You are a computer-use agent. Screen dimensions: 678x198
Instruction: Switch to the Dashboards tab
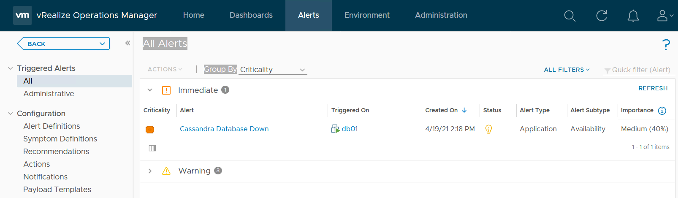click(x=251, y=15)
